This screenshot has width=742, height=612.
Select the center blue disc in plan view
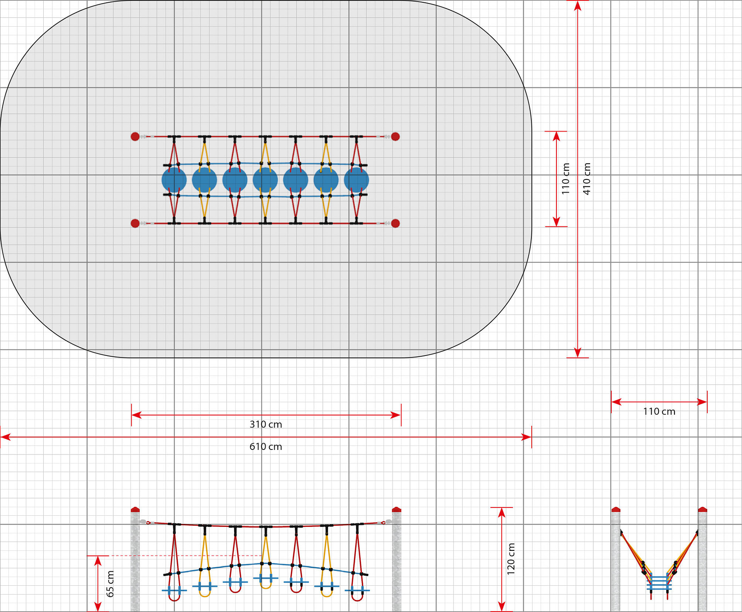click(265, 180)
